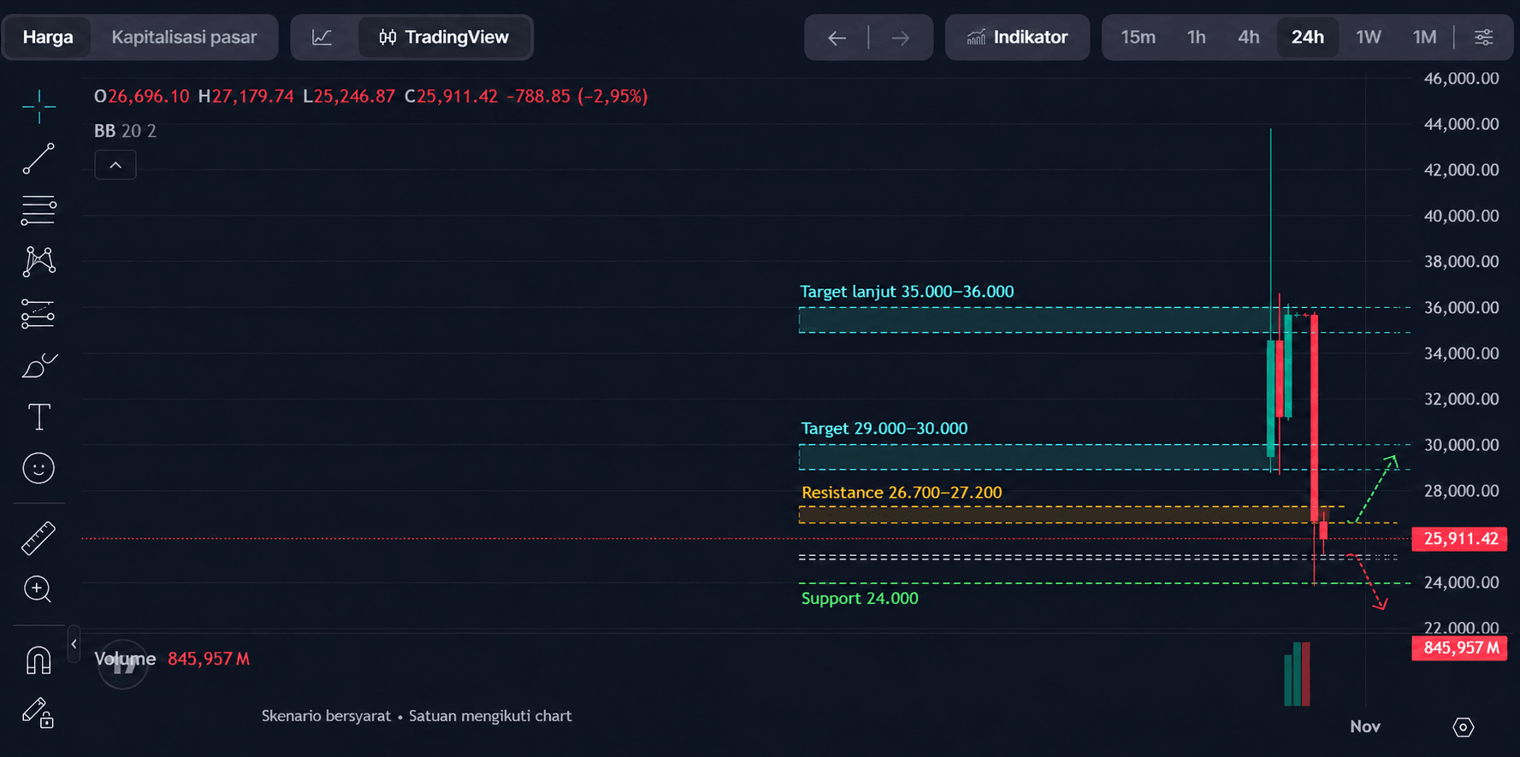This screenshot has height=757, width=1520.
Task: Collapse the BB indicator legend
Action: pos(115,165)
